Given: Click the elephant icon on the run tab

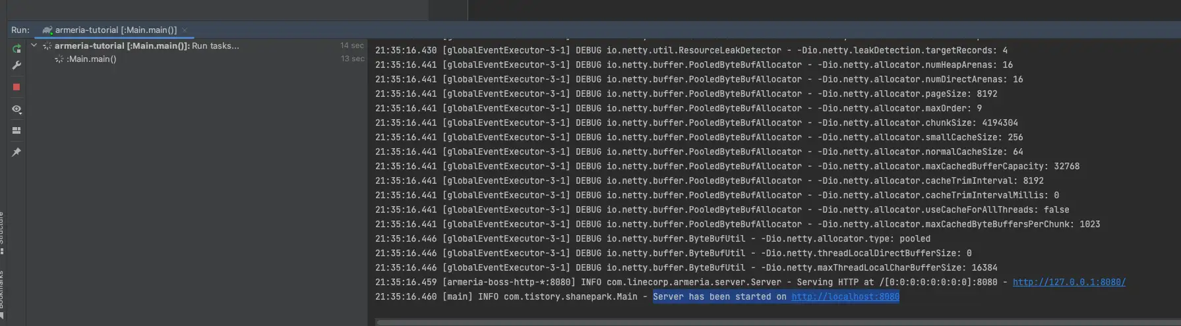Looking at the screenshot, I should point(47,30).
